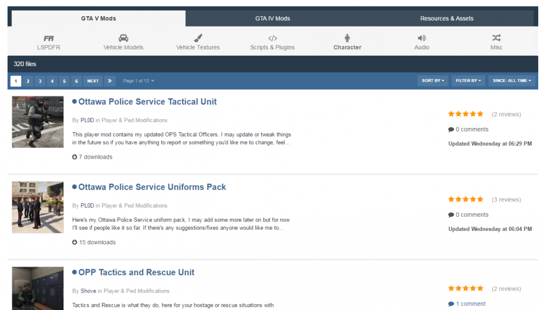Open the Sort By dropdown
542x310 pixels.
tap(433, 81)
